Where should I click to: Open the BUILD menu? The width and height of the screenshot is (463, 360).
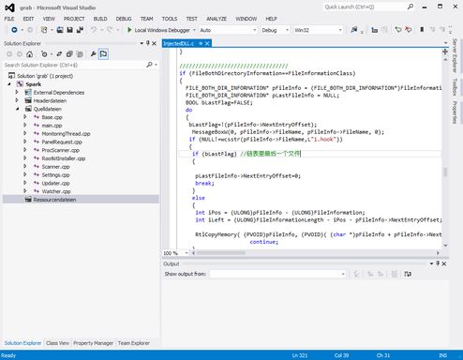coord(100,19)
